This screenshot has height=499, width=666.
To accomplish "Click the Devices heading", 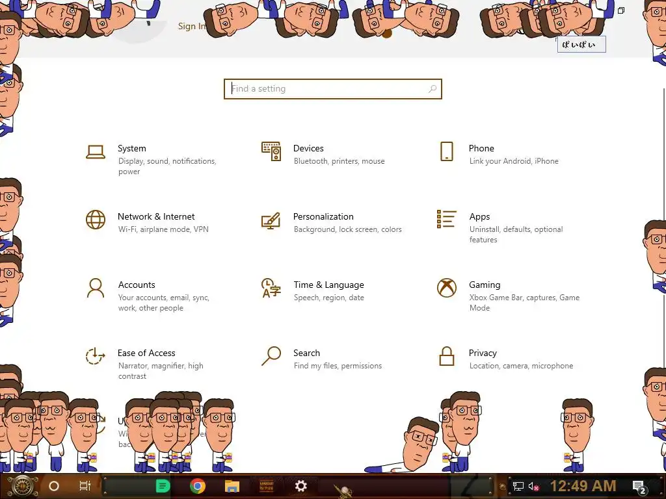I will [308, 149].
